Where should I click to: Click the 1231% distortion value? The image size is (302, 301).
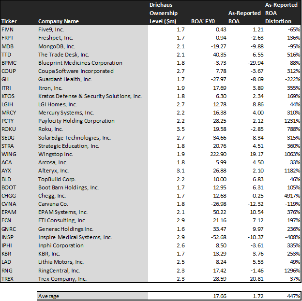[292, 121]
